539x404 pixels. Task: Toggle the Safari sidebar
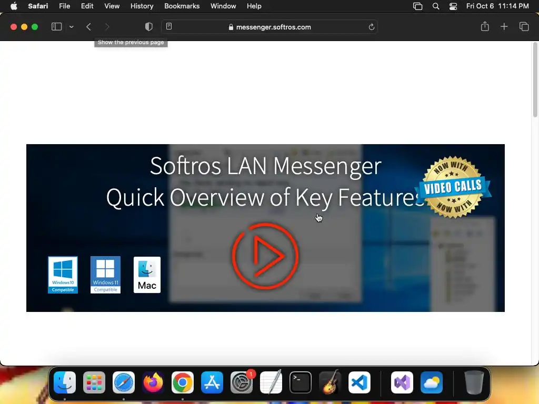click(x=56, y=27)
